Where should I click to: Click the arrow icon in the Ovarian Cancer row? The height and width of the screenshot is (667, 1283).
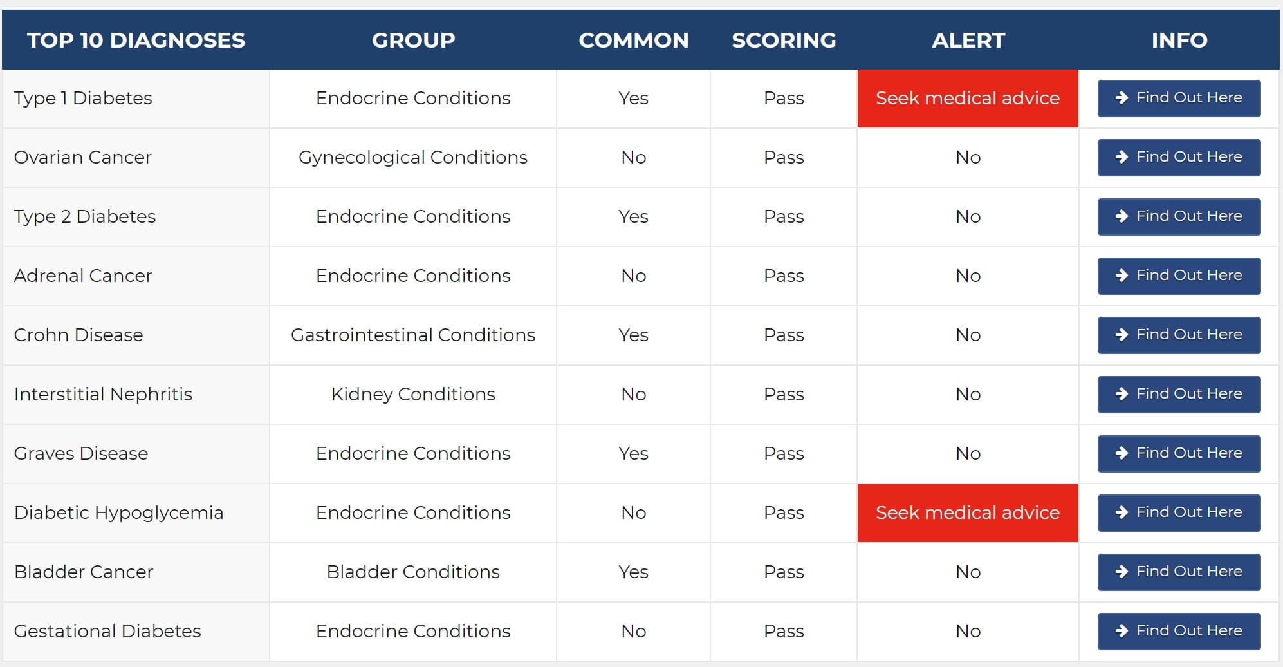pos(1121,157)
